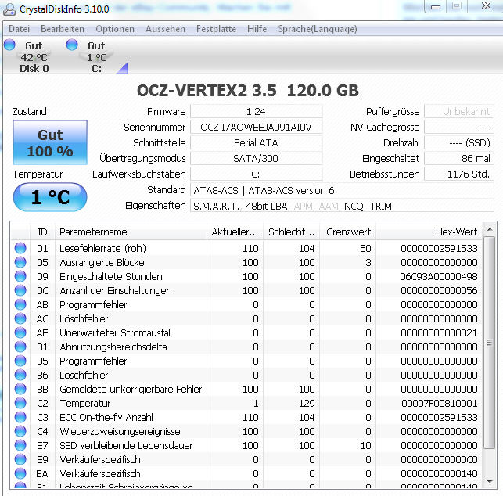Click the Firmware value field 1.24
The width and height of the screenshot is (503, 496).
pyautogui.click(x=256, y=111)
